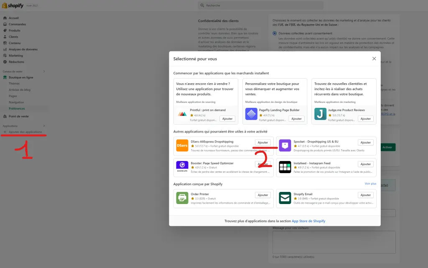Expand the Canaux de vente section chevron
428x268 pixels.
coord(44,71)
